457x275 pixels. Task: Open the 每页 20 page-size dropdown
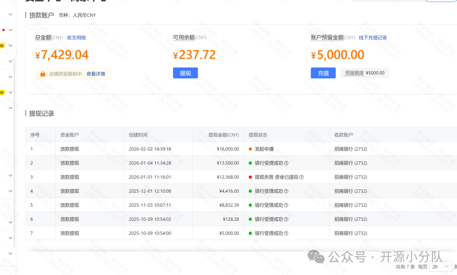[x=440, y=267]
